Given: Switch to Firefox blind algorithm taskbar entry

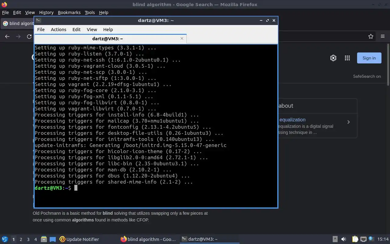Looking at the screenshot, I should point(148,239).
